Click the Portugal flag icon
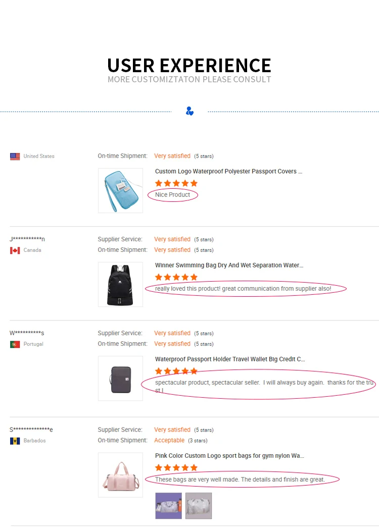 pyautogui.click(x=15, y=344)
